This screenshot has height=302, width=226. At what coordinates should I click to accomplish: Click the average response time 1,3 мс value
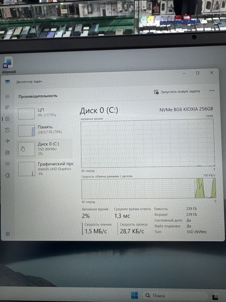tap(122, 216)
